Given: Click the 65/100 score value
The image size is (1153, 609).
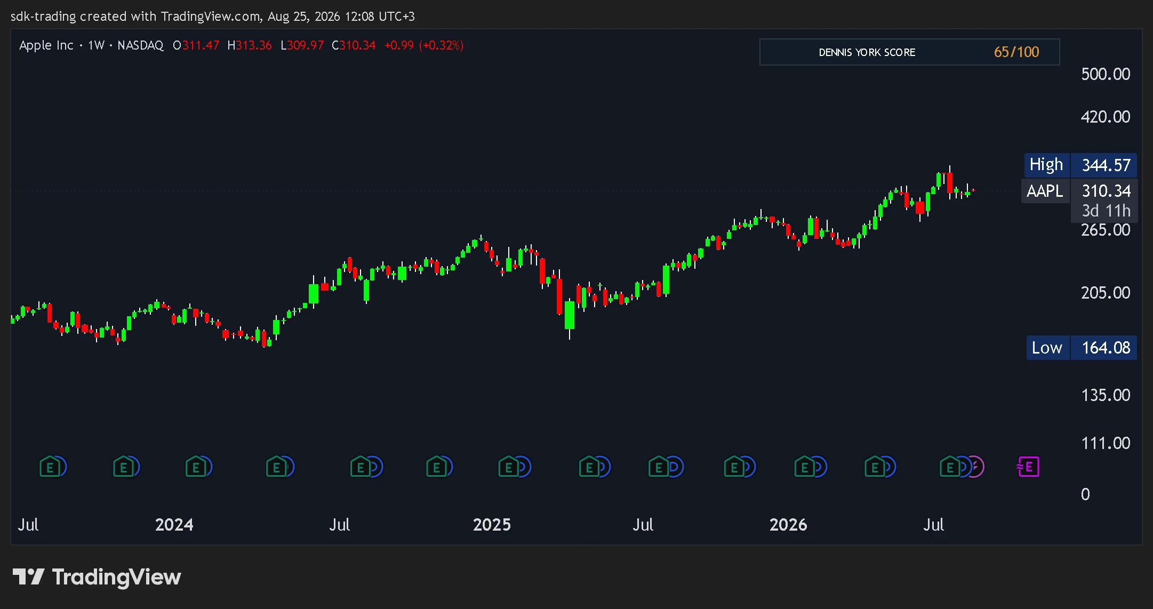Looking at the screenshot, I should [1016, 52].
